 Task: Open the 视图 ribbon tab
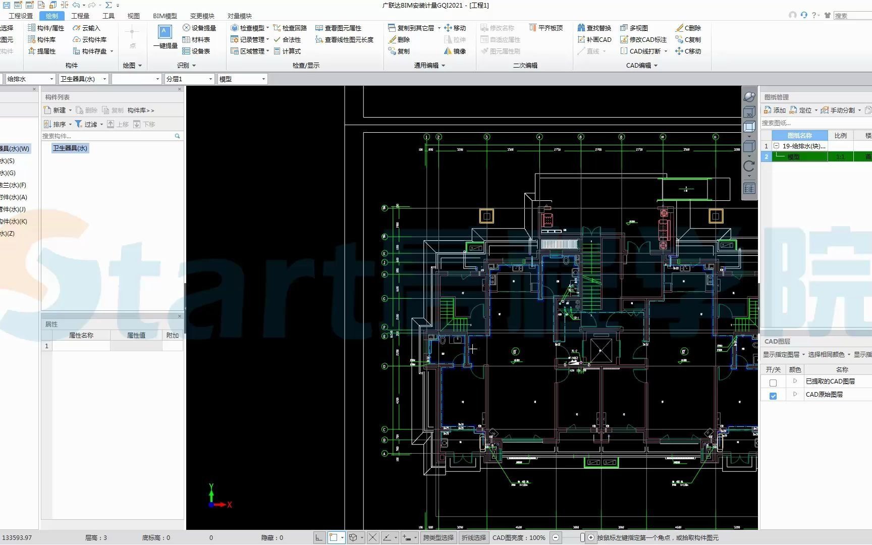pos(134,16)
